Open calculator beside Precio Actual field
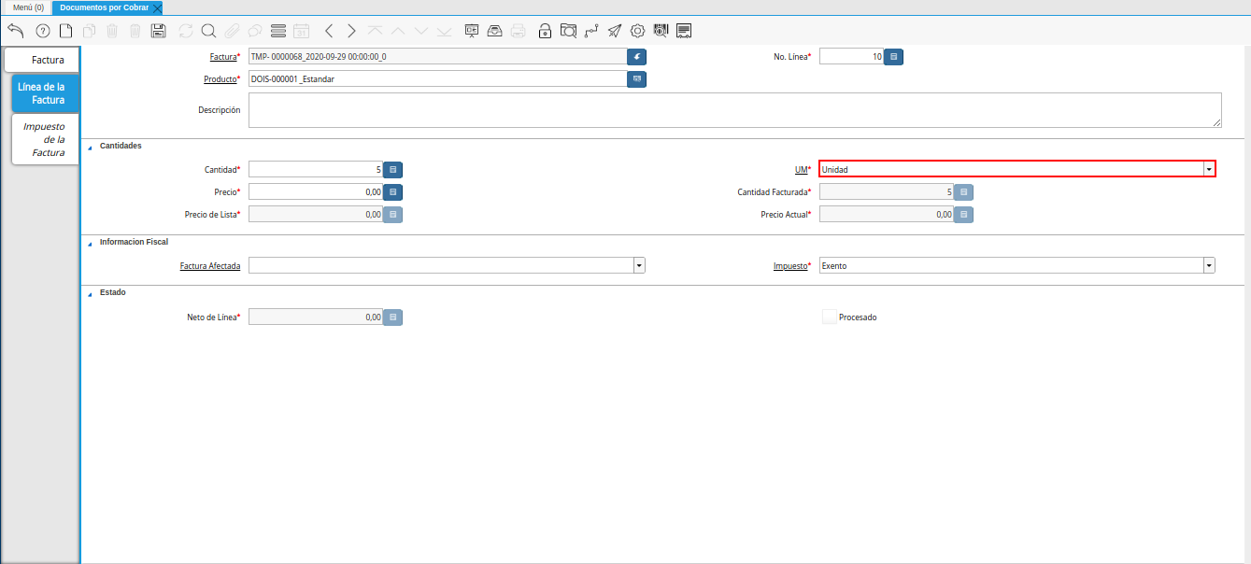Viewport: 1251px width, 564px height. coord(964,215)
